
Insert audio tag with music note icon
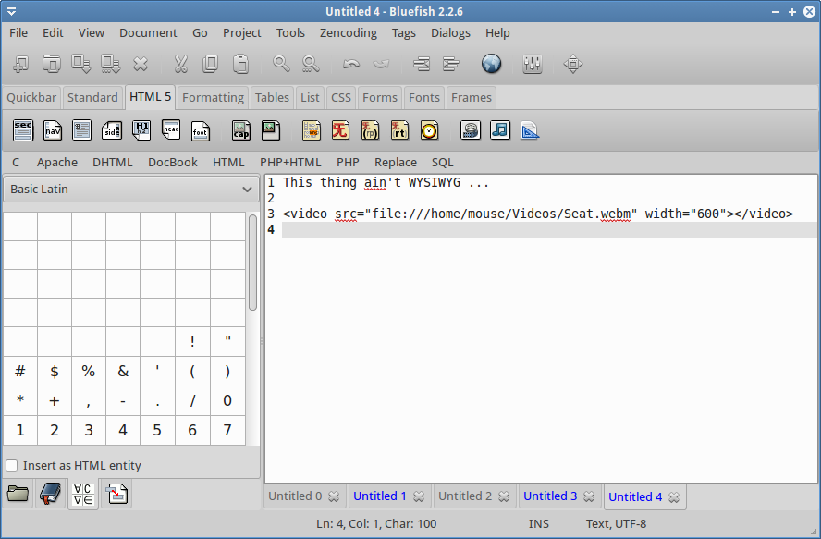coord(500,130)
